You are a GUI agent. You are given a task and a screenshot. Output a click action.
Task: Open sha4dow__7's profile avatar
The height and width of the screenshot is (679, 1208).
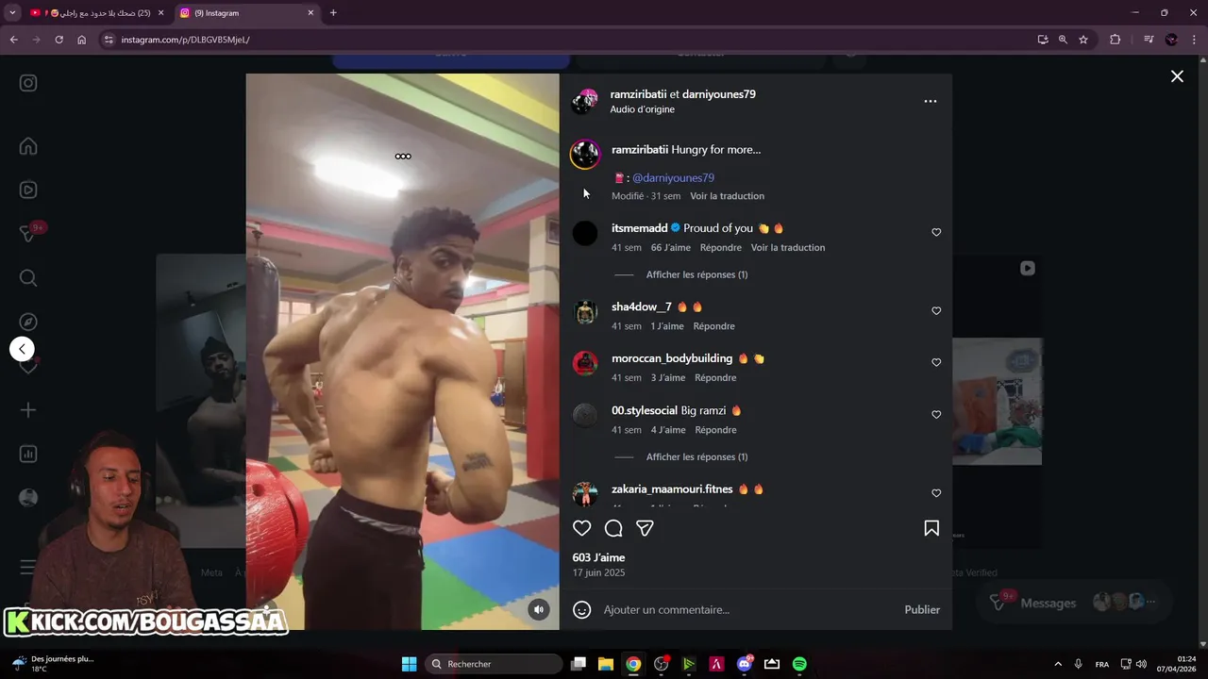click(x=585, y=312)
